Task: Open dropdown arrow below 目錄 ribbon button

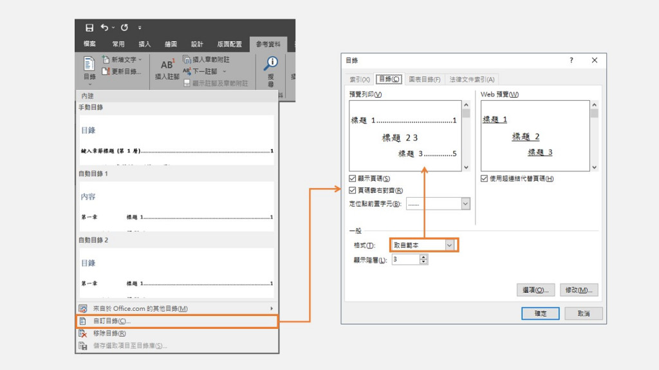Action: (x=89, y=84)
